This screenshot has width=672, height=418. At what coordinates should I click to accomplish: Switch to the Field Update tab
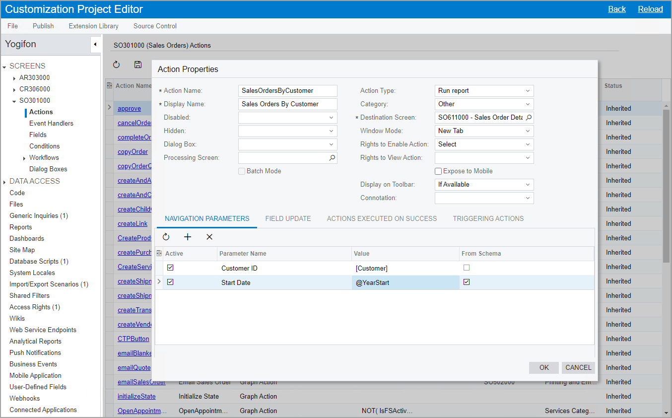pos(288,218)
